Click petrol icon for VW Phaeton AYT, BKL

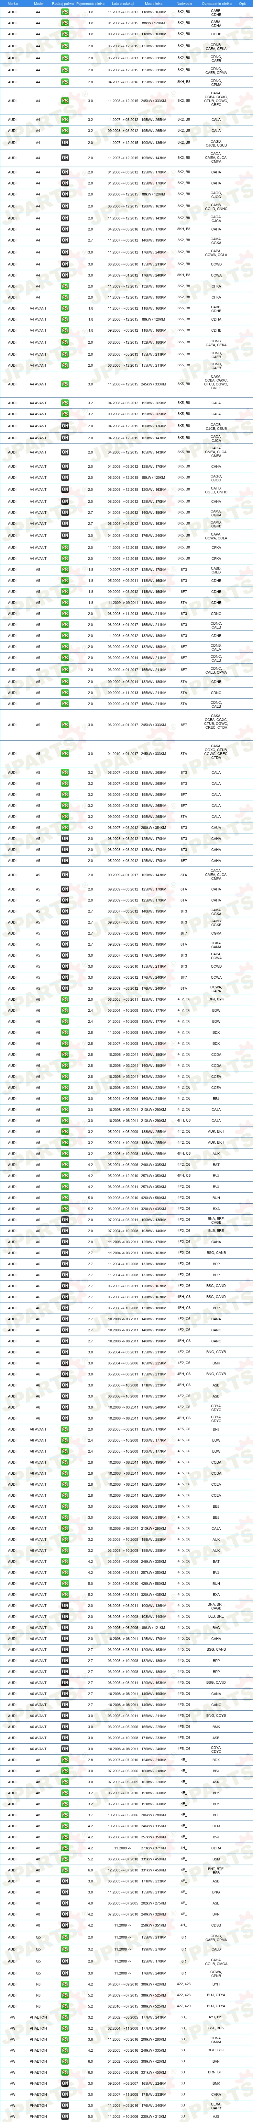click(65, 2017)
